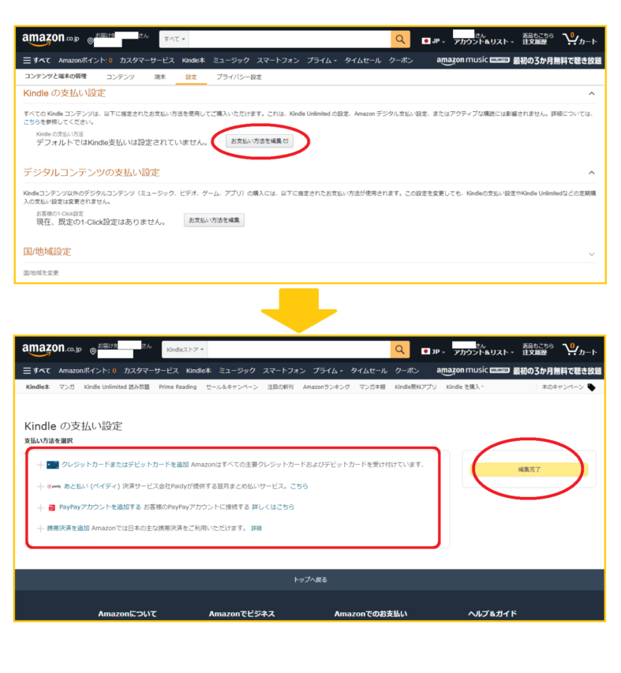Open カスタマーサービス in upper nav bar
This screenshot has height=673, width=621.
click(147, 61)
